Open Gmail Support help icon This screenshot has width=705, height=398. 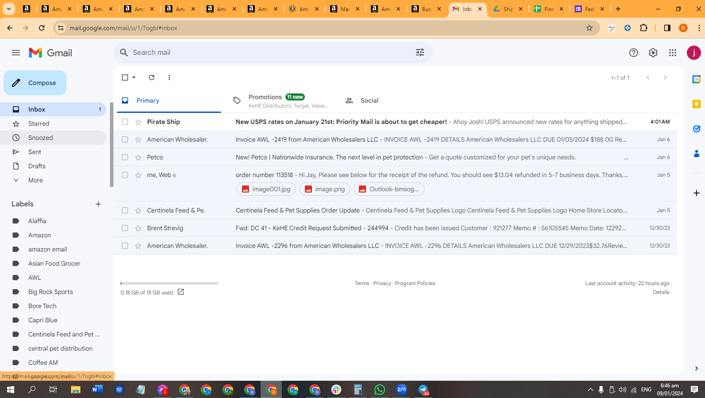[634, 53]
